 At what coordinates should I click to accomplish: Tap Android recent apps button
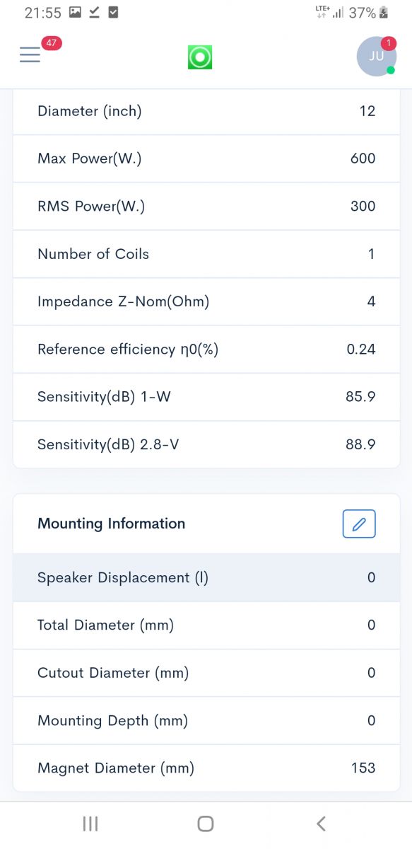(90, 824)
